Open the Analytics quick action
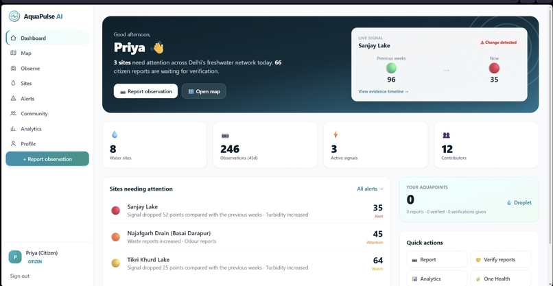 coord(436,279)
